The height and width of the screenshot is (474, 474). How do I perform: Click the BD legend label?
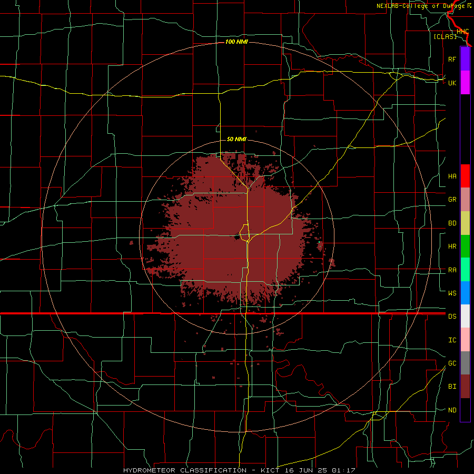pos(452,223)
